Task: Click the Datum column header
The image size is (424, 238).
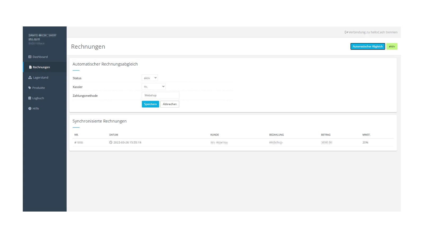Action: coord(114,135)
